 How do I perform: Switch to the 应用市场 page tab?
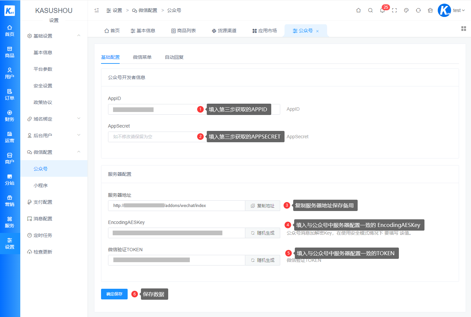[x=264, y=31]
